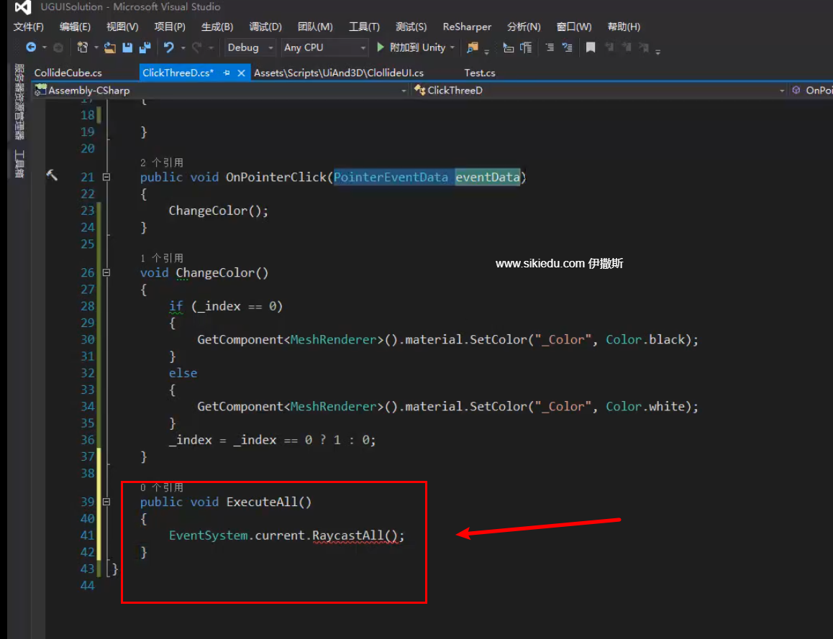This screenshot has width=833, height=639.
Task: Open the 调试(D) menu
Action: tap(265, 27)
